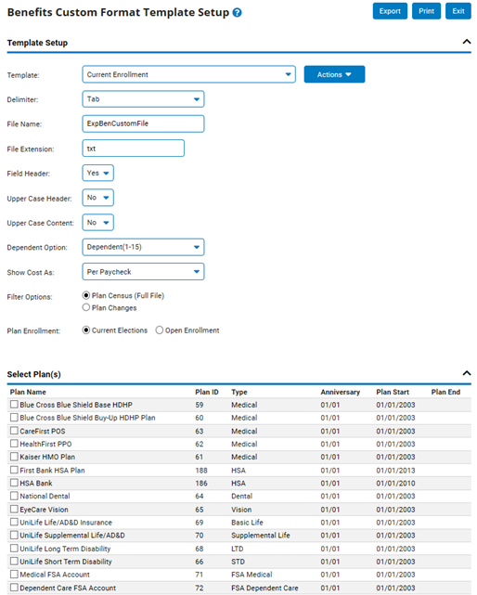Check the HSA Bank plan checkbox
The height and width of the screenshot is (595, 477).
click(x=14, y=483)
